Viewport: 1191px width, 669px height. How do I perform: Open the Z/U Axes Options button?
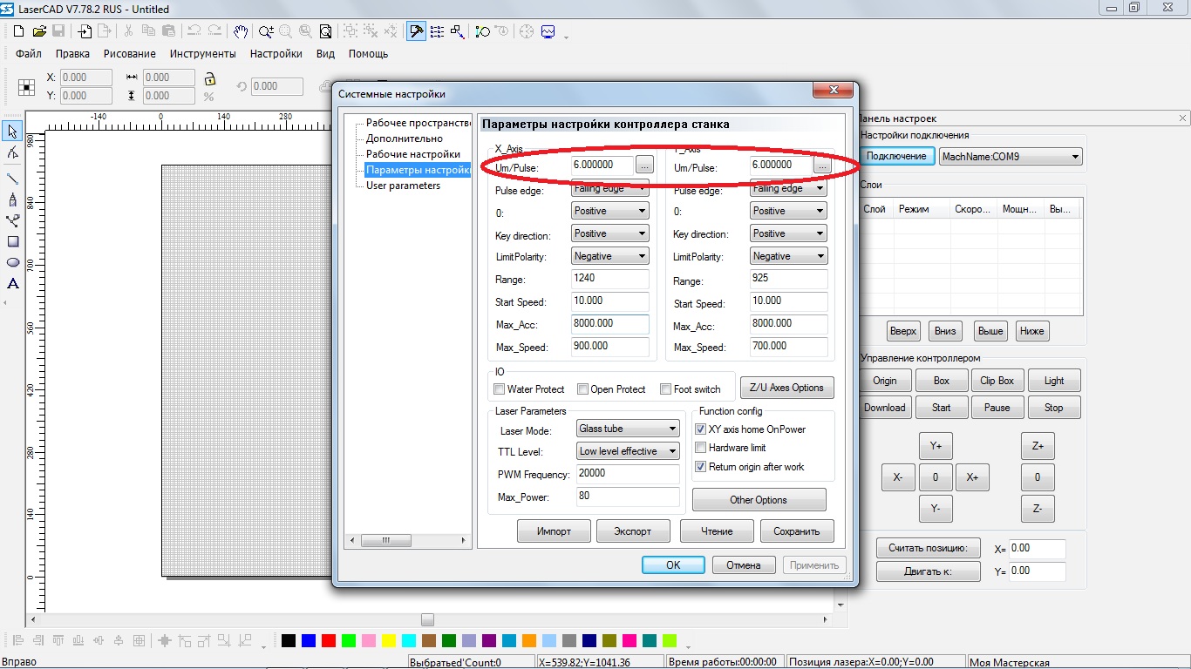tap(786, 388)
